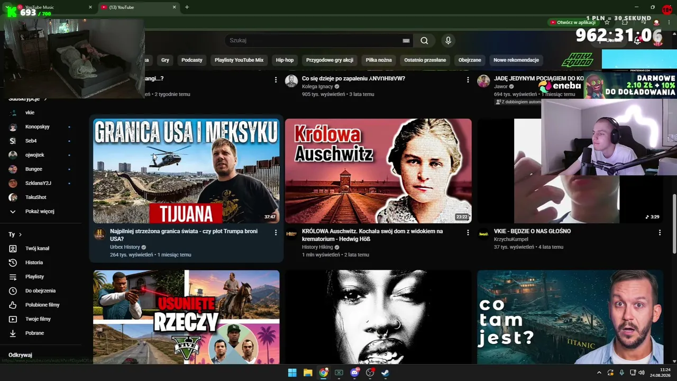
Task: Open the taskbar clock and date
Action: point(660,373)
